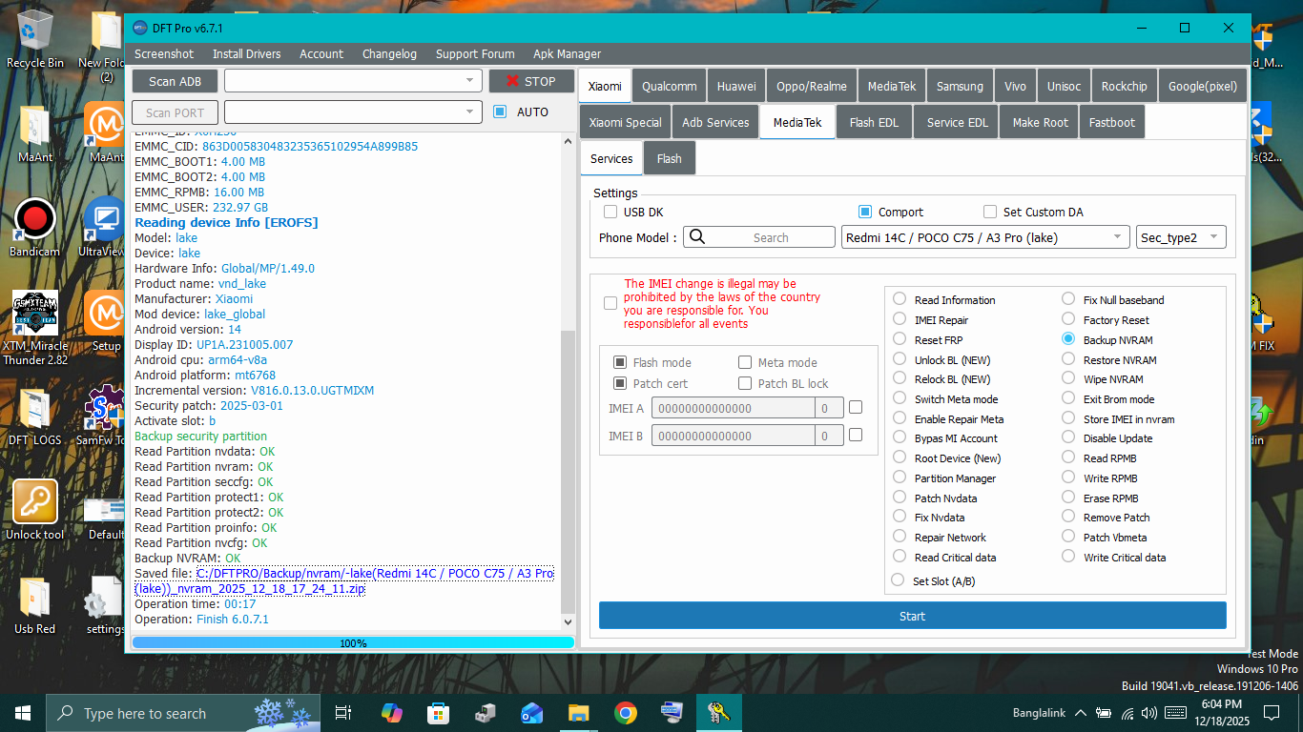The width and height of the screenshot is (1303, 732).
Task: Click the red STOP button
Action: (531, 81)
